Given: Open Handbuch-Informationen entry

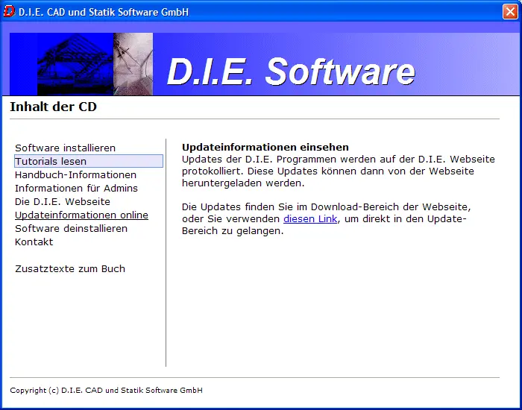Looking at the screenshot, I should (75, 174).
